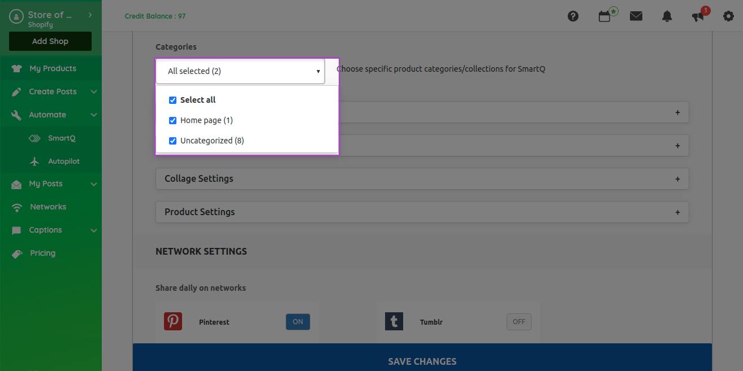Select SmartQ under Automate
The width and height of the screenshot is (743, 371).
(62, 138)
